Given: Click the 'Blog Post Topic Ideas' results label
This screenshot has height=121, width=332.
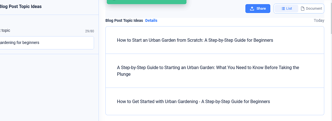Looking at the screenshot, I should (x=124, y=20).
